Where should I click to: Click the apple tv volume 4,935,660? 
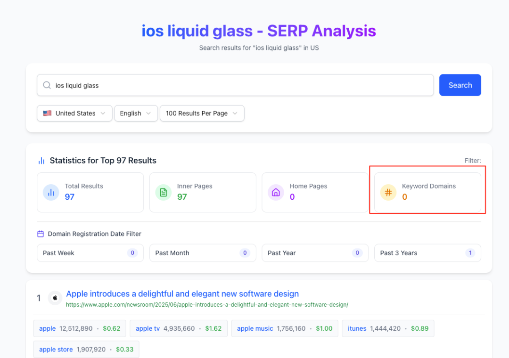pyautogui.click(x=179, y=328)
